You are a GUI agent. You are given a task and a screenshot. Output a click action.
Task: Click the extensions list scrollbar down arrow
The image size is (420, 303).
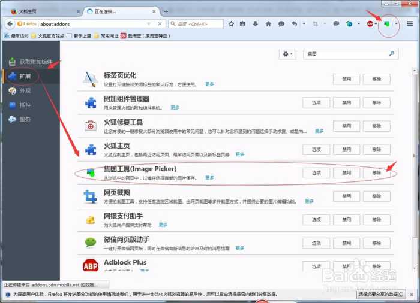pos(415,268)
